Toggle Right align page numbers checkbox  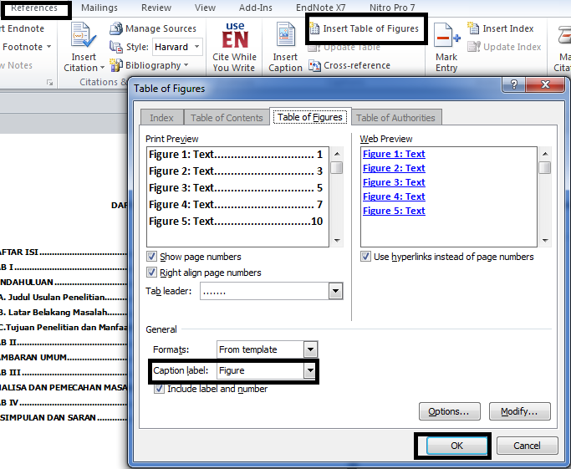click(x=151, y=273)
